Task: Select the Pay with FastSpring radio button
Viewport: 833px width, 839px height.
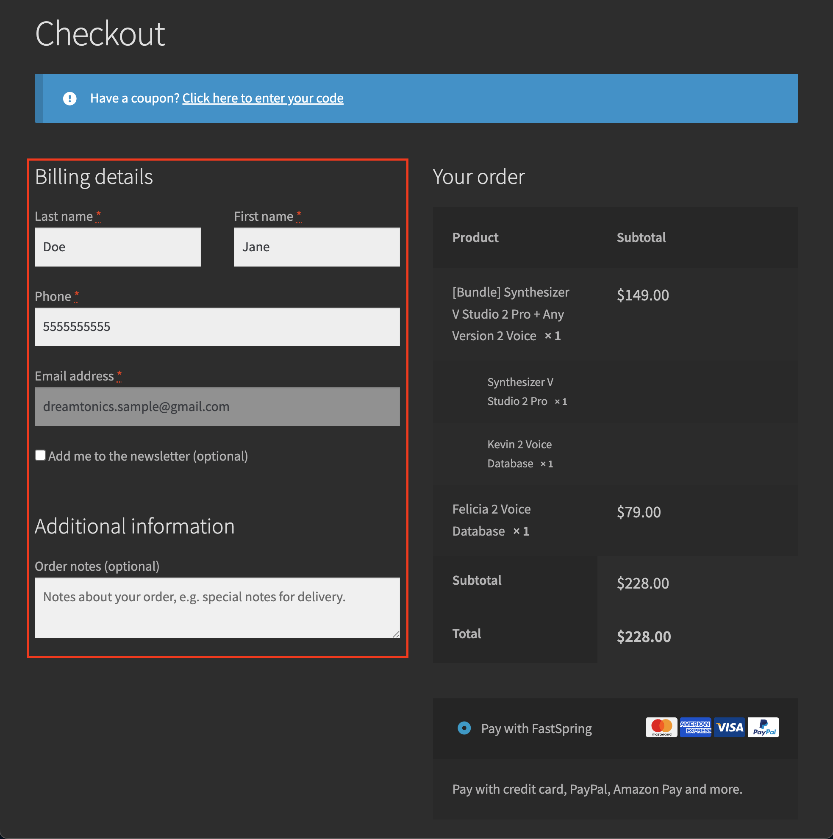Action: click(x=464, y=728)
